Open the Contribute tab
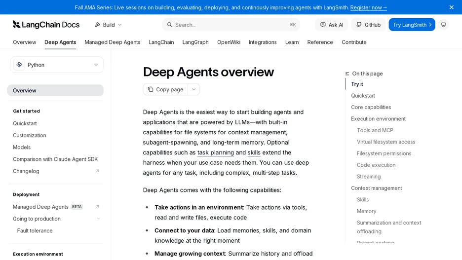This screenshot has height=260, width=462. pos(354,42)
